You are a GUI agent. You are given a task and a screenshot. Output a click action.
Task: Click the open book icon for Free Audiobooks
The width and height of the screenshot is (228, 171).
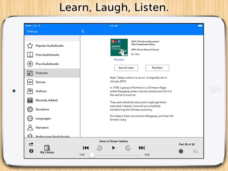[x=30, y=55]
